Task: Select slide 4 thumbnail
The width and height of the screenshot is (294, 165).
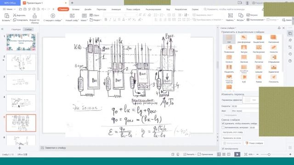Action: [x=21, y=103]
